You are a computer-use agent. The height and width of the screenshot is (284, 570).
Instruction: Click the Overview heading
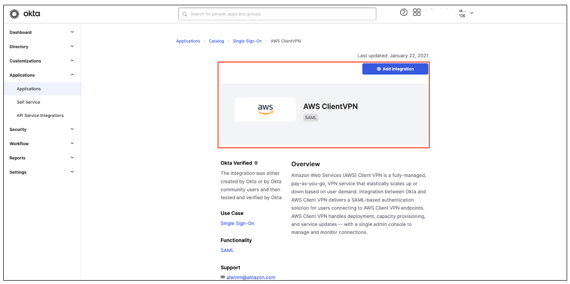coord(306,164)
